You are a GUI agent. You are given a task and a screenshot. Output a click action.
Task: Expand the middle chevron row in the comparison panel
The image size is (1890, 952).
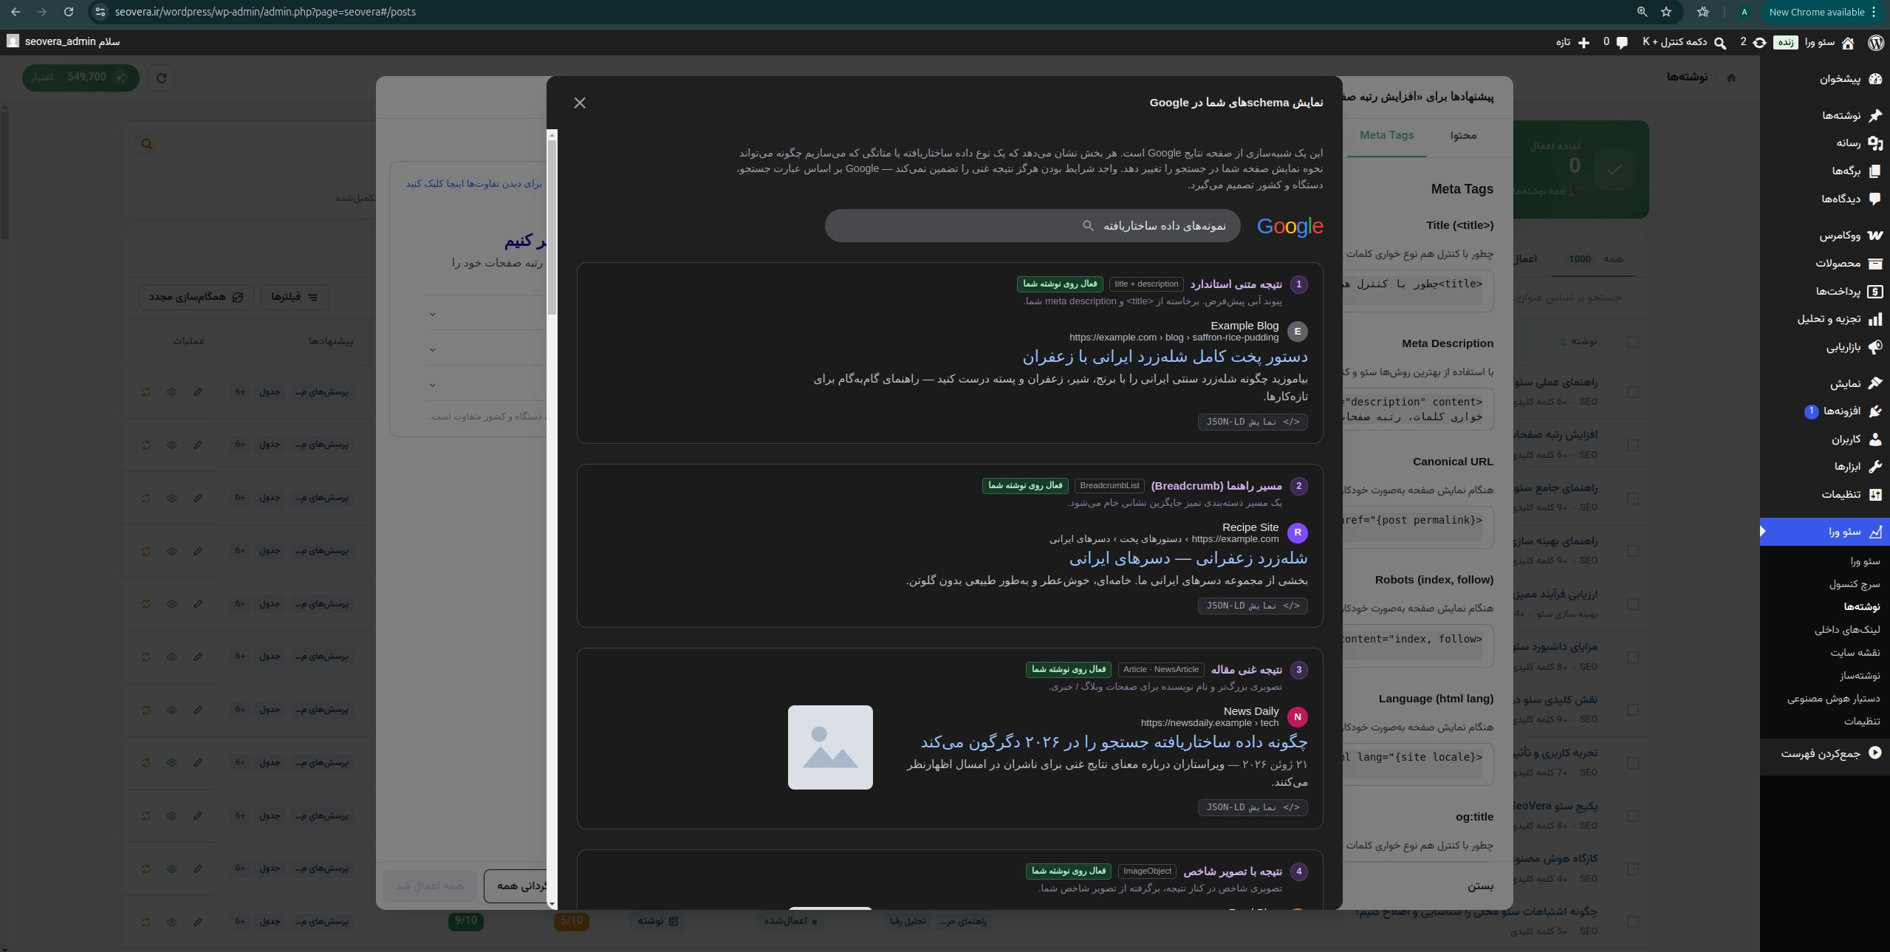433,349
